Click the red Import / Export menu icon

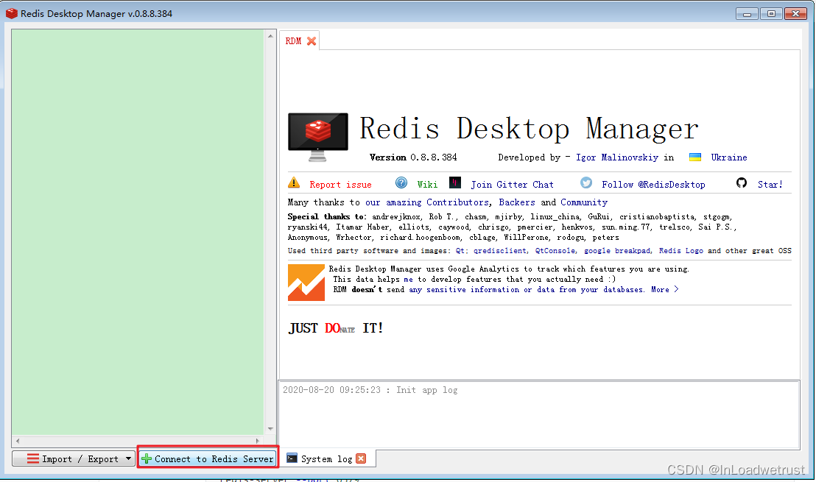(33, 458)
